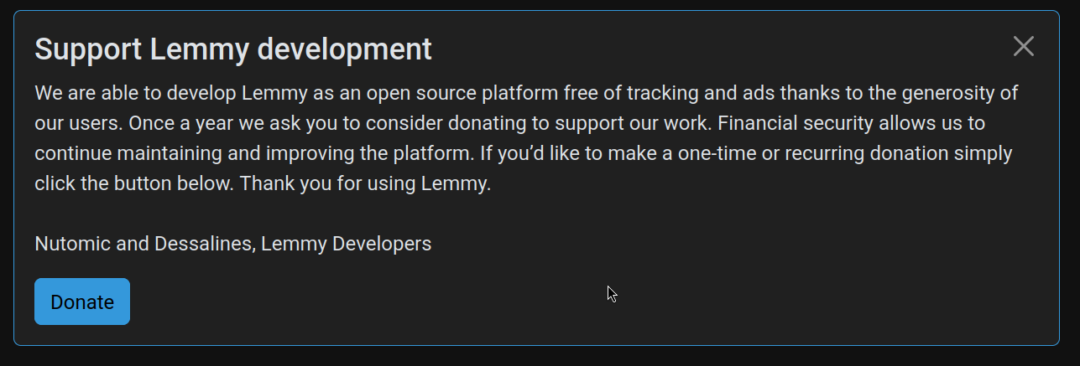
Task: Click 'Lemmy Developers' text in signature
Action: tap(347, 244)
